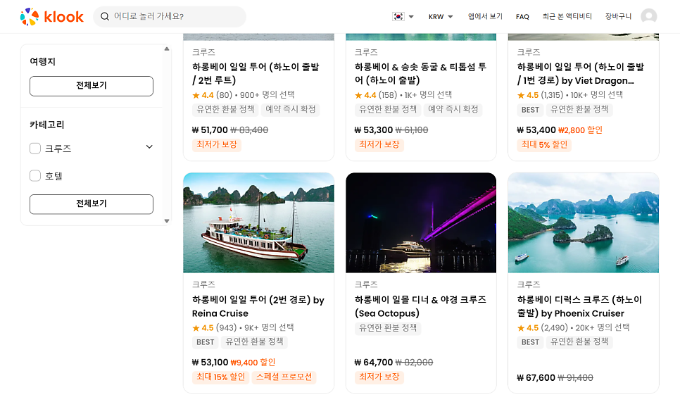Viewport: 680px width, 402px height.
Task: Click the BEST tag on Phoenix Cruiser card
Action: 530,342
